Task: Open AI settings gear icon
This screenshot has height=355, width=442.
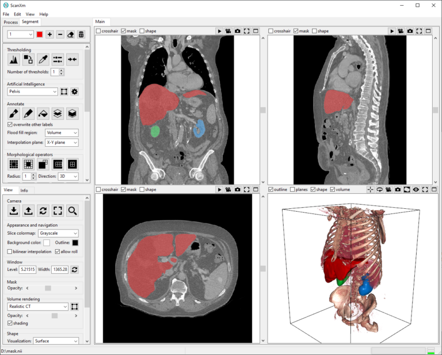Action: [74, 91]
